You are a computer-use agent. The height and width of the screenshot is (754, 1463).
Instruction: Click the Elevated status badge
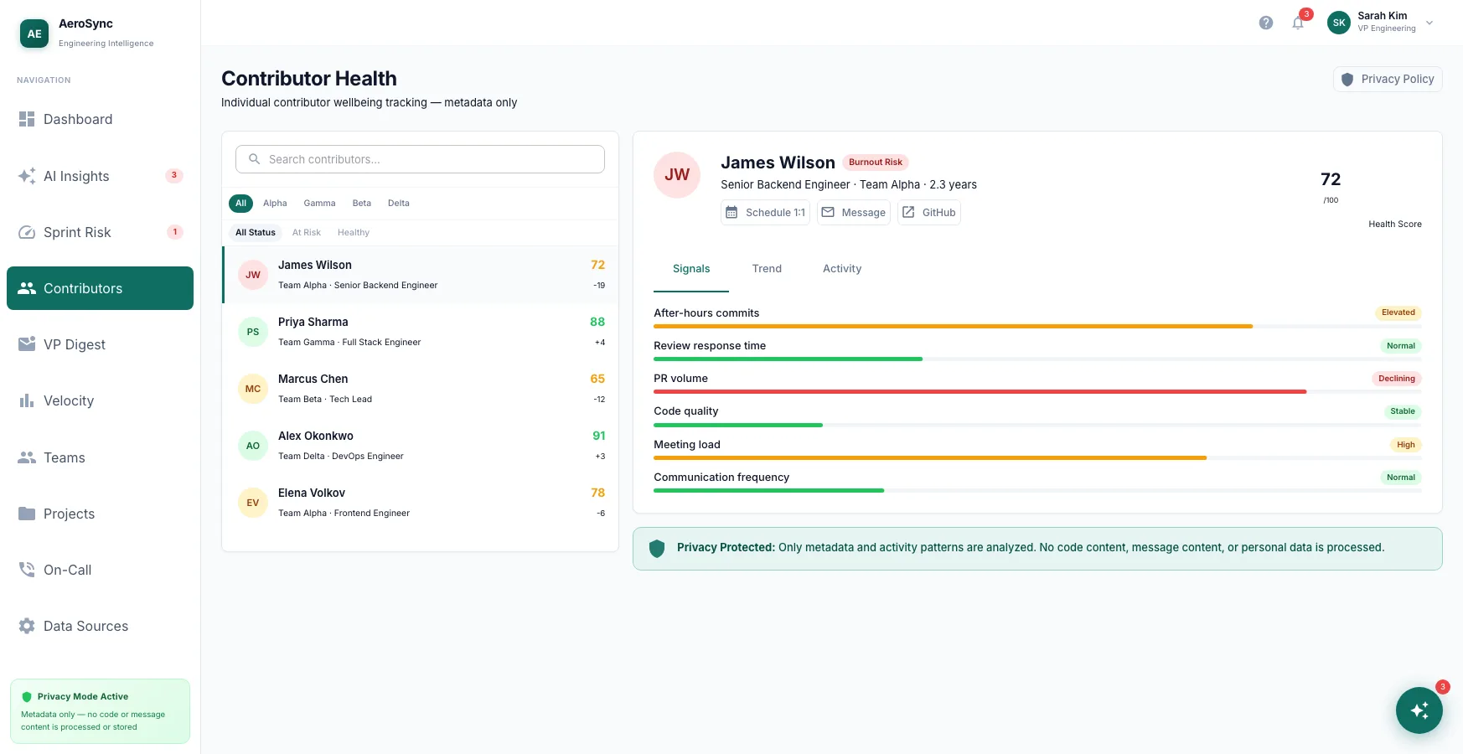tap(1398, 312)
